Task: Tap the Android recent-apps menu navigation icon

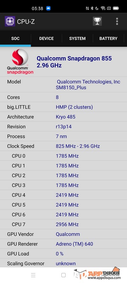Action: [33, 275]
